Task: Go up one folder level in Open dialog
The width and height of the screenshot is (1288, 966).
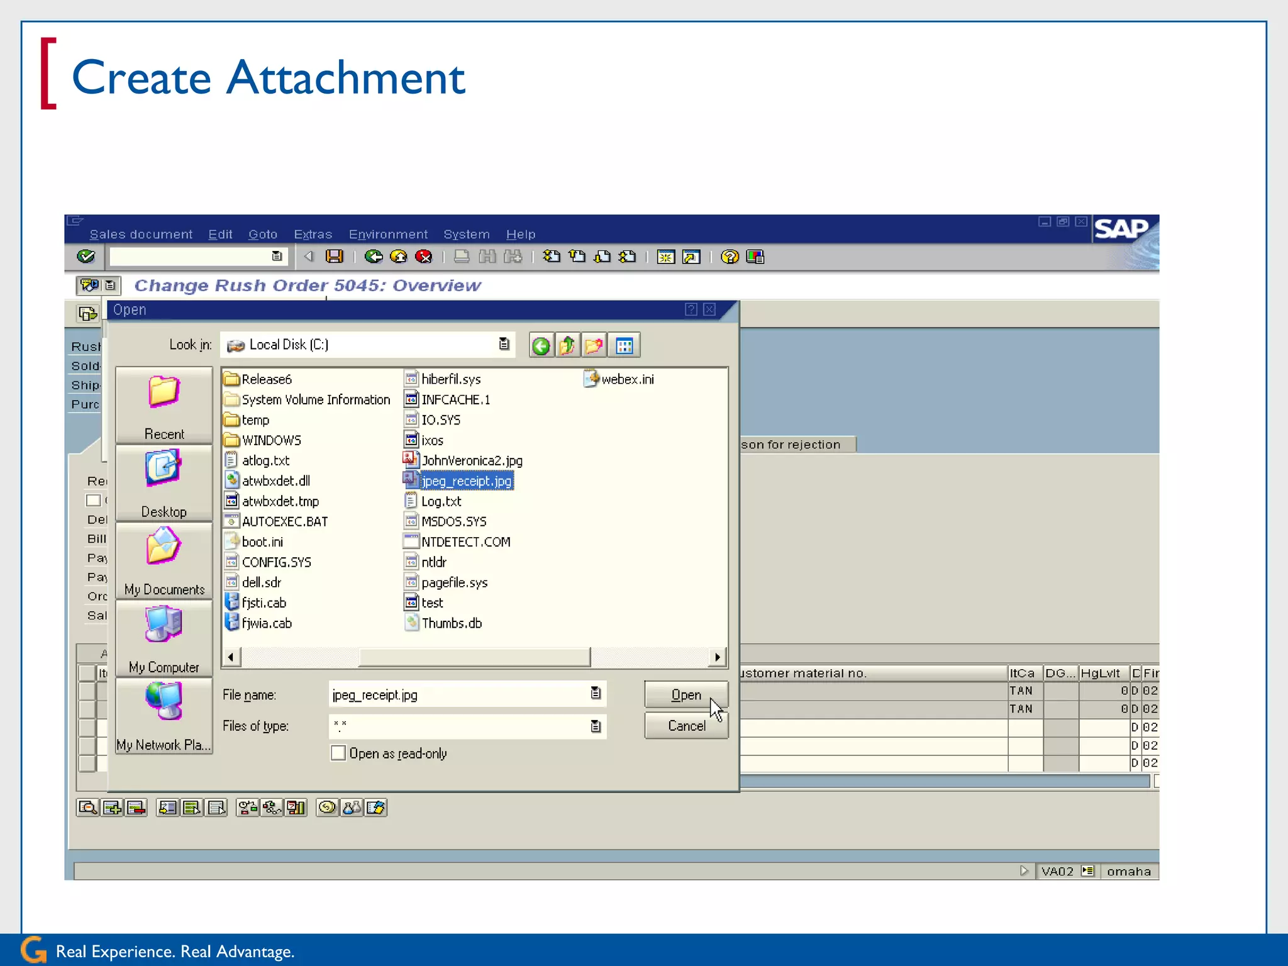Action: (567, 345)
